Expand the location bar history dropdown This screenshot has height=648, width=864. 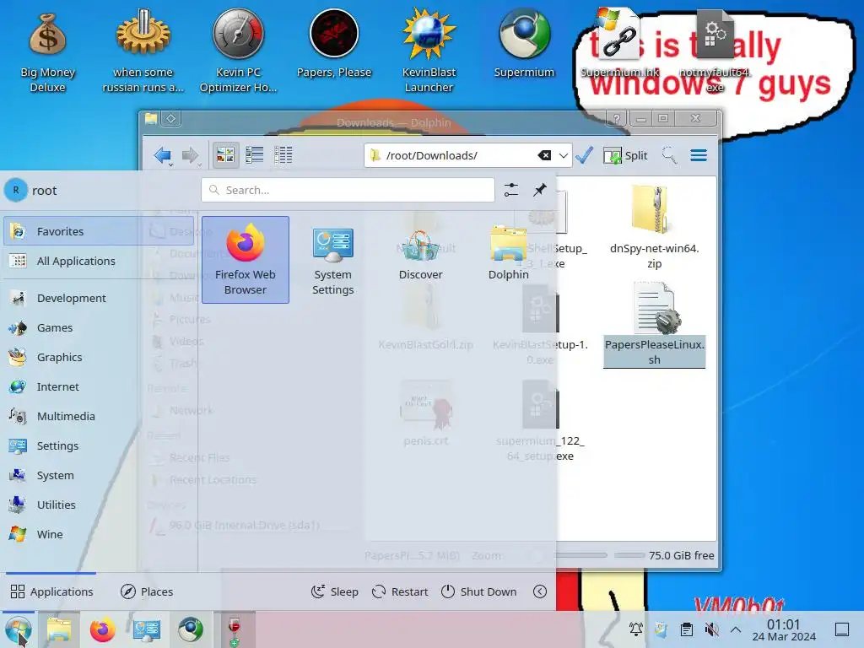point(563,155)
